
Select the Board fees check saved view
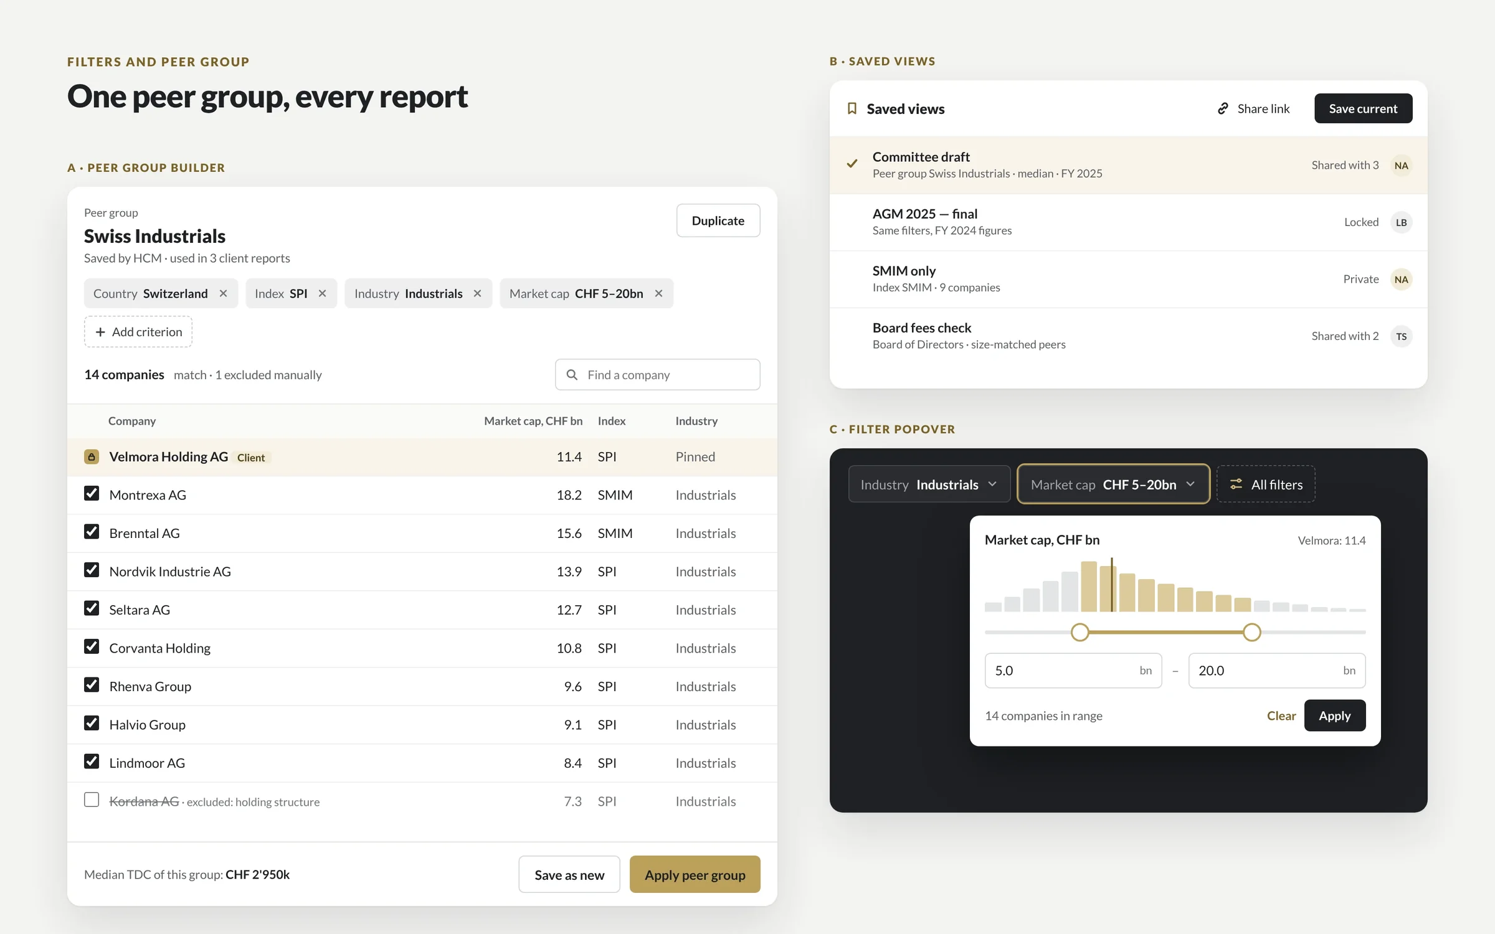[x=1128, y=336]
